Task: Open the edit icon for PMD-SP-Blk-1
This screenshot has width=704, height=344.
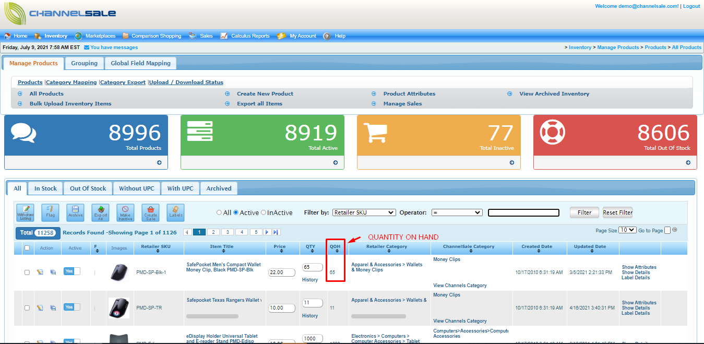Action: pos(40,272)
